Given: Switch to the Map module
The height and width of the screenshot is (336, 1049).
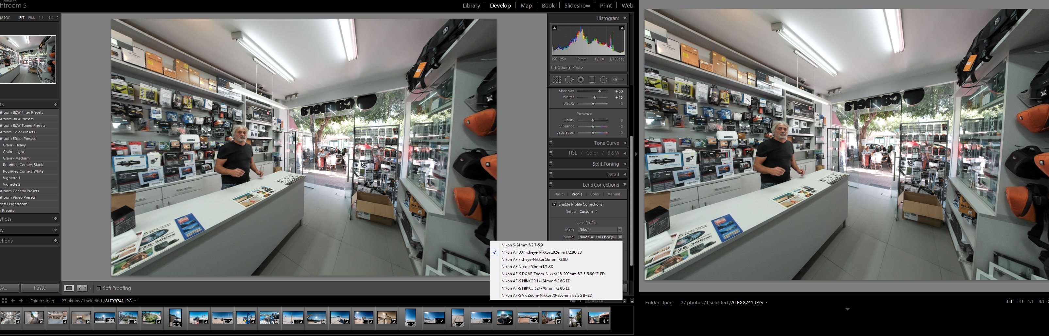Looking at the screenshot, I should [x=526, y=6].
